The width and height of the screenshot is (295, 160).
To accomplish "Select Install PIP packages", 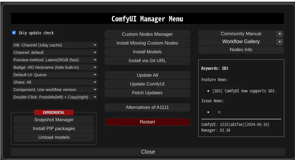I will tap(54, 129).
